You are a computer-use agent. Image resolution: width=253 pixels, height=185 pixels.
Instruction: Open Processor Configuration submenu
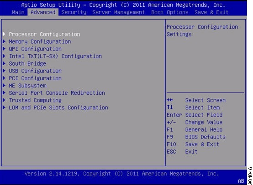(x=44, y=34)
